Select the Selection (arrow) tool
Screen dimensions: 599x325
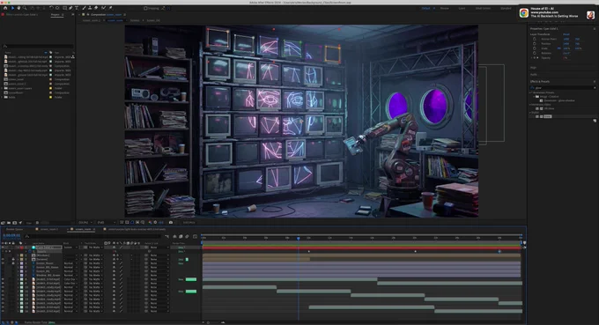point(12,8)
